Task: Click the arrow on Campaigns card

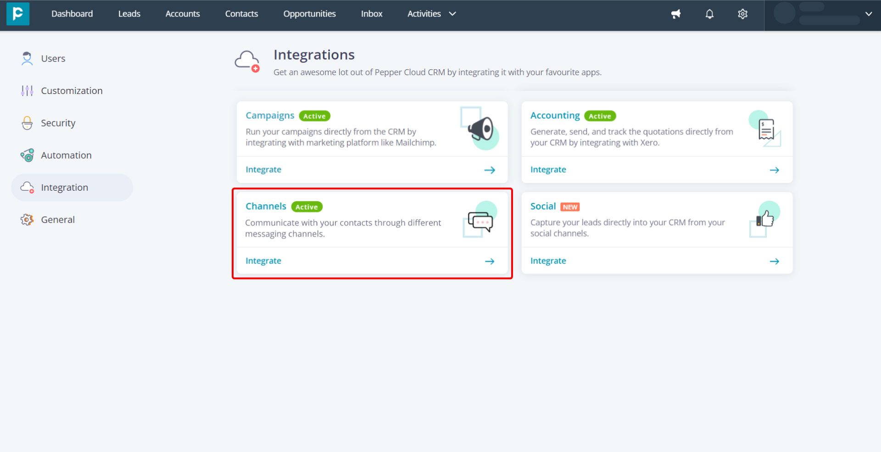Action: (x=490, y=170)
